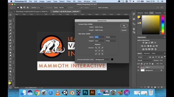Select the Brush tool
The image size is (174, 97).
[x=10, y=37]
